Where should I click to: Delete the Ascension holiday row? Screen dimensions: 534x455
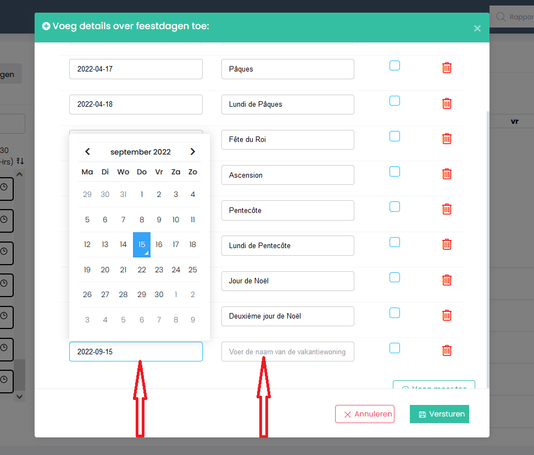click(447, 174)
